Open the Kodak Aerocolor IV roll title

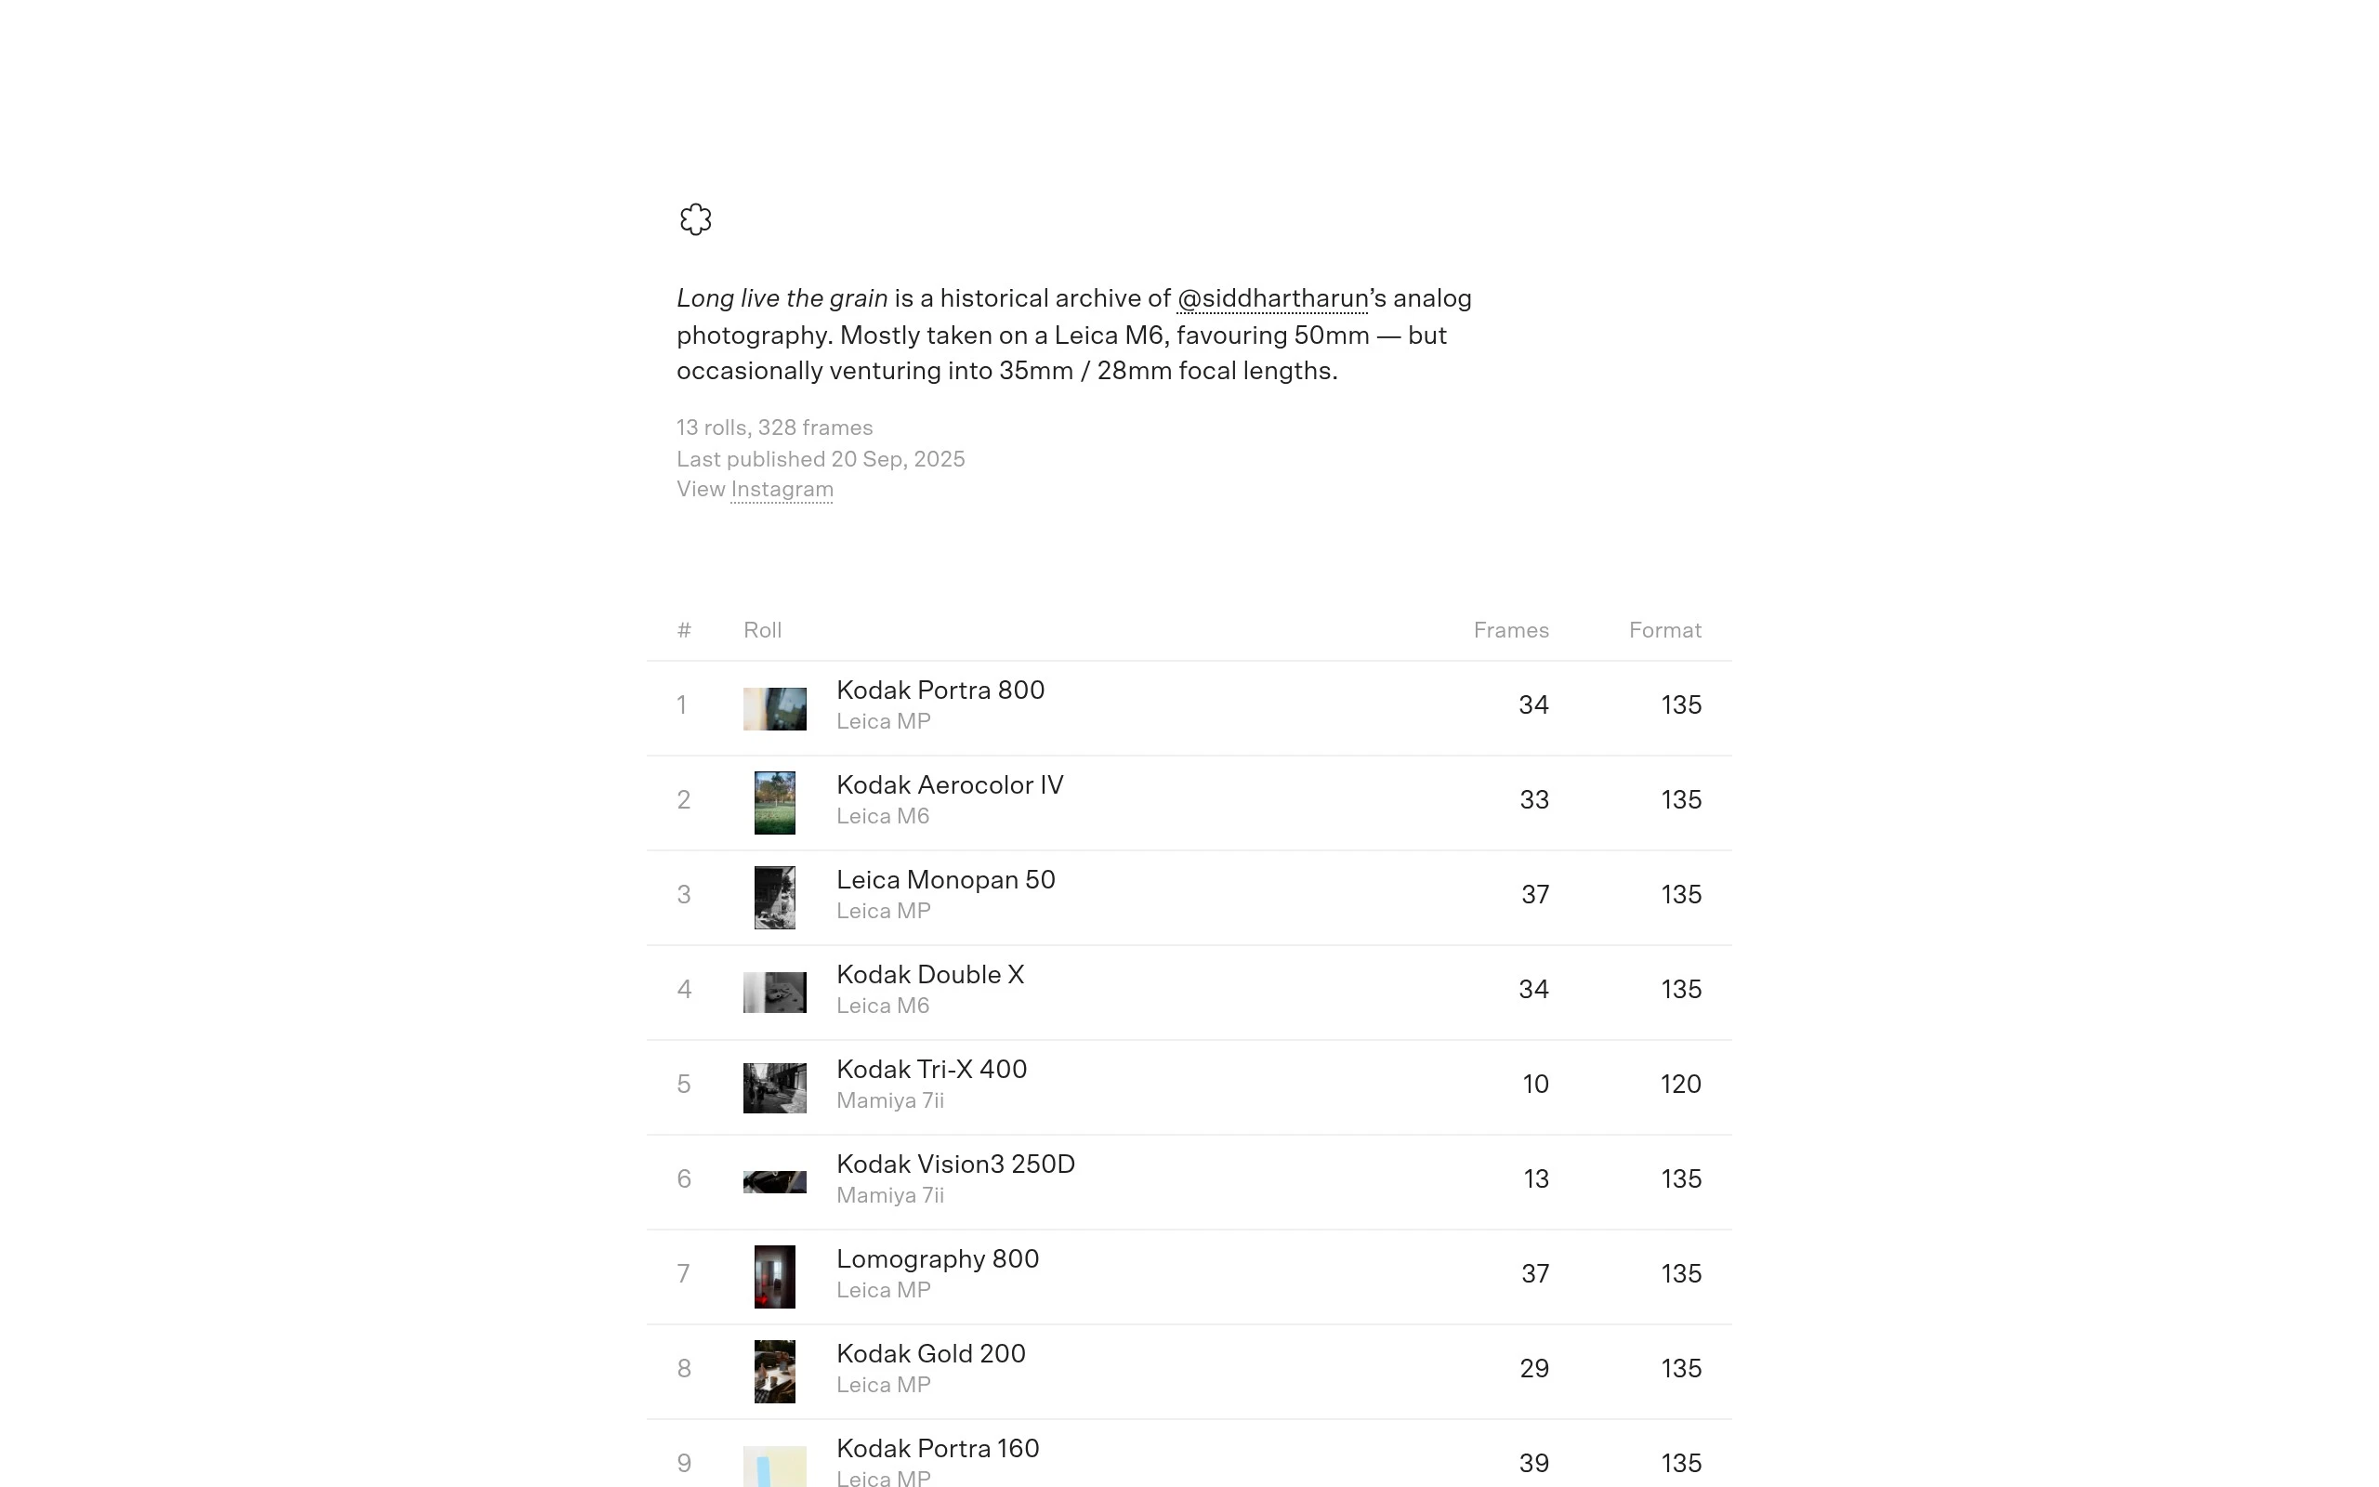click(950, 784)
